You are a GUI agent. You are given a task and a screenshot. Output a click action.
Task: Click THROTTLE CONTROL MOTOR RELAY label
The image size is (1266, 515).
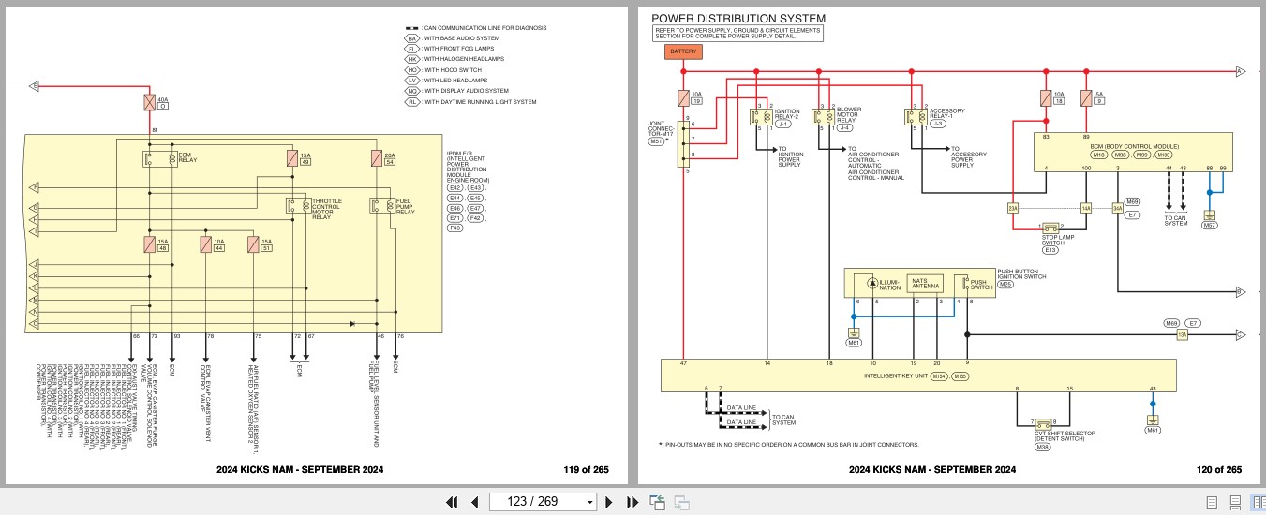click(326, 209)
